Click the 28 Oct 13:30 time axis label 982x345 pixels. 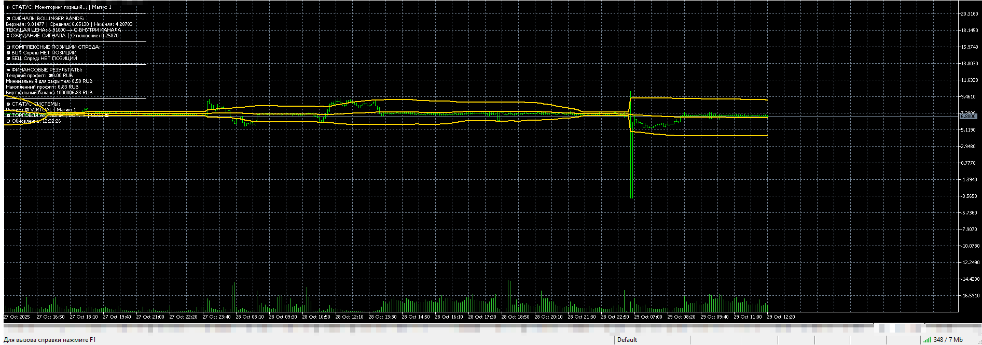point(382,317)
